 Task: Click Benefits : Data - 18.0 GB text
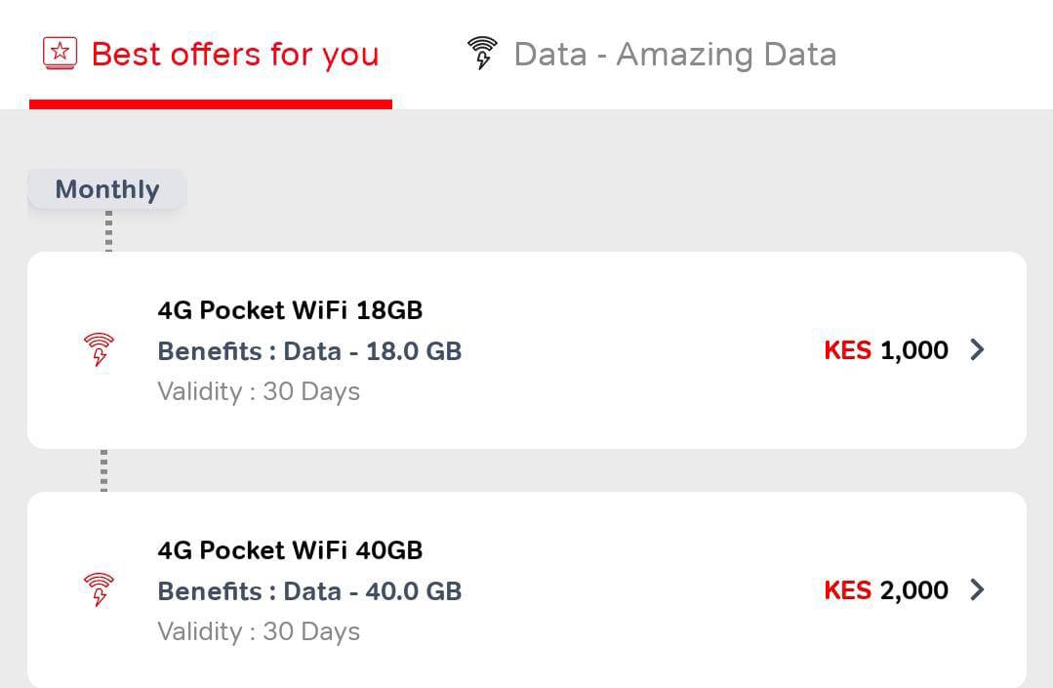point(309,351)
